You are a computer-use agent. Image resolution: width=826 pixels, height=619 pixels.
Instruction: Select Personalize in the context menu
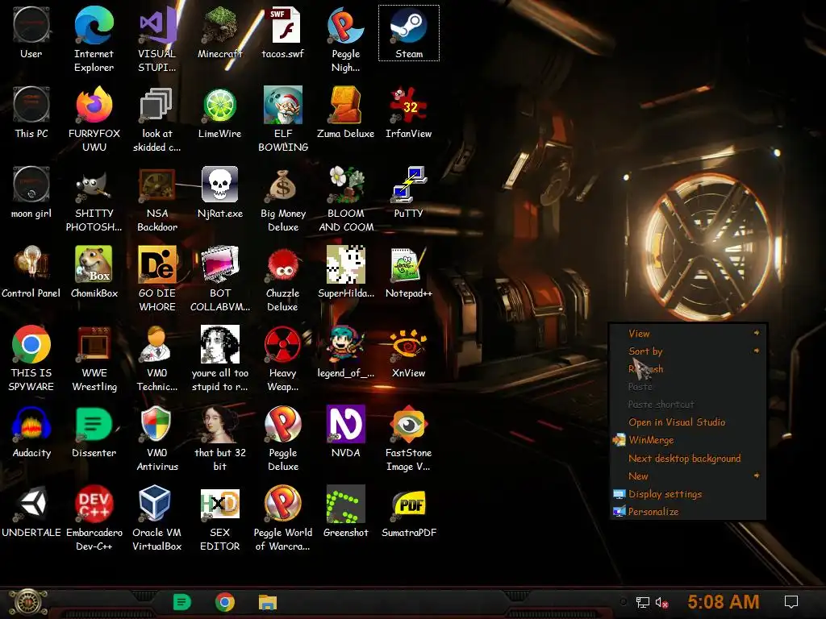(687, 511)
